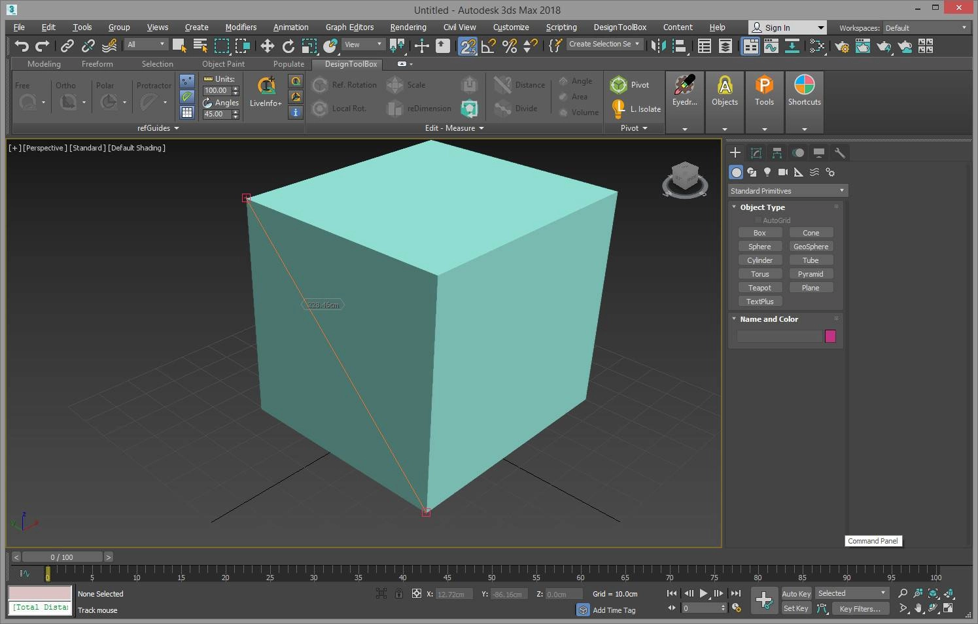Open the Scripting menu
The width and height of the screenshot is (978, 624).
pyautogui.click(x=561, y=27)
